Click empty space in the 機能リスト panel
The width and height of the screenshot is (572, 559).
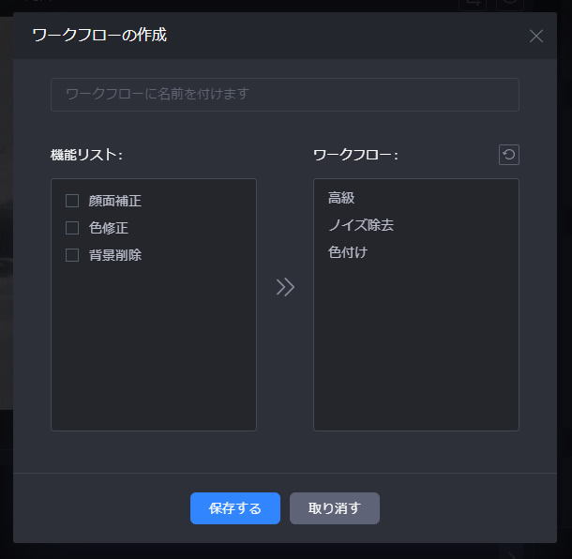153,356
